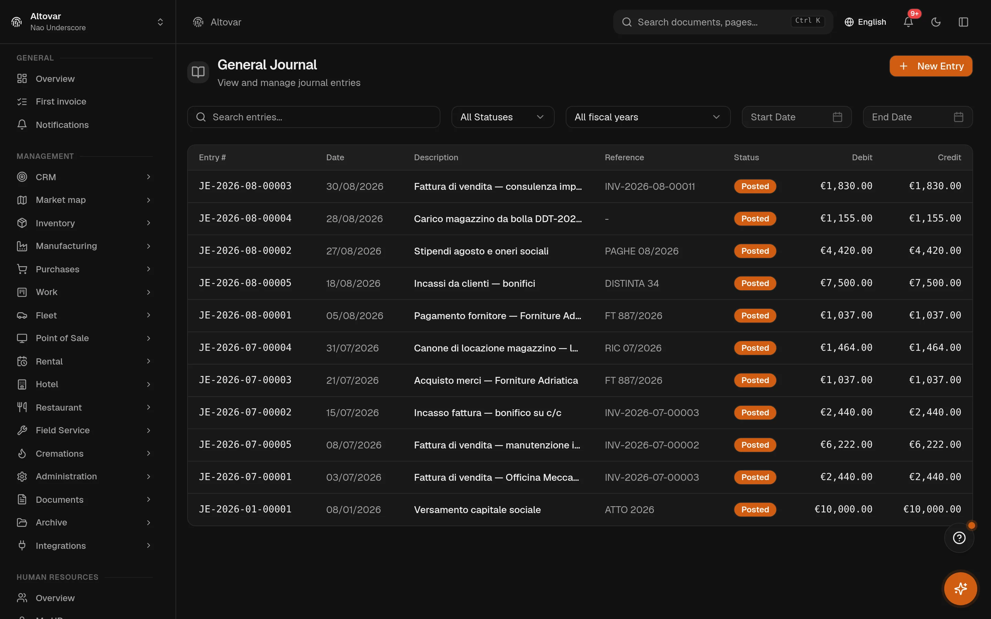Click the Posted badge for Stipendi agosto
The height and width of the screenshot is (619, 991).
click(x=755, y=251)
